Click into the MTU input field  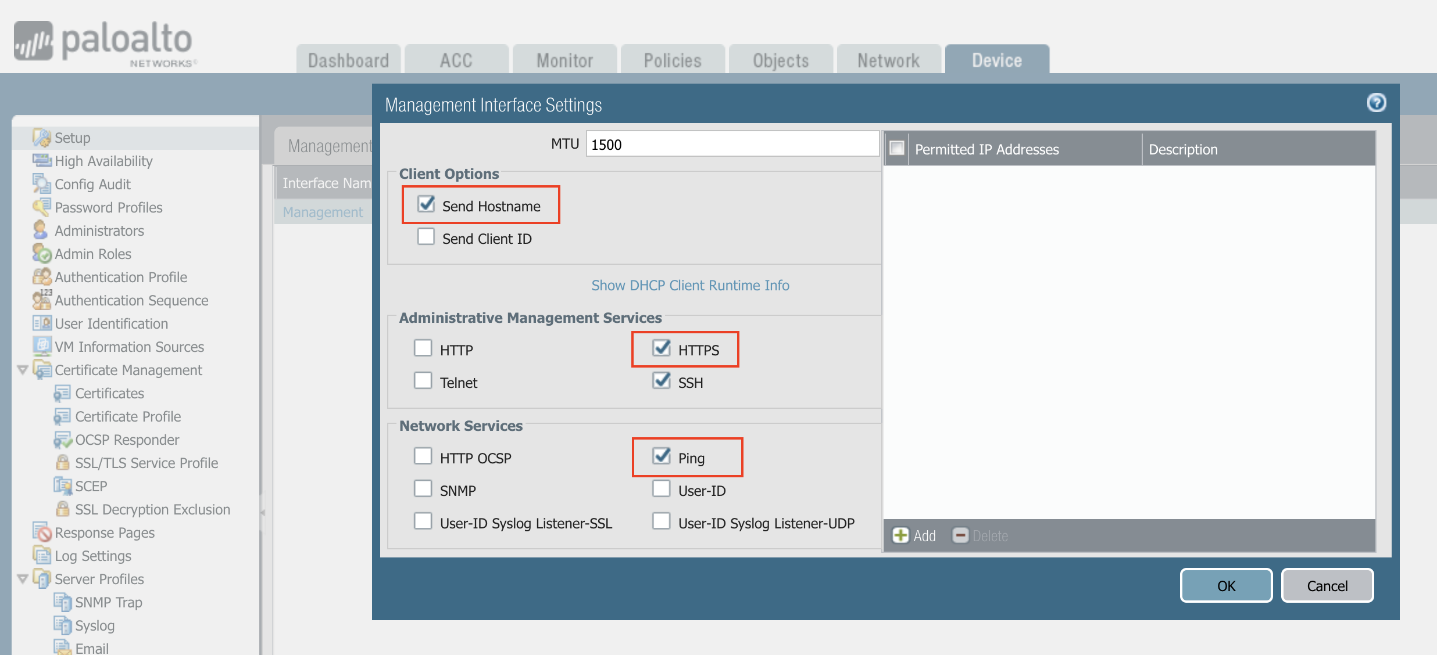tap(731, 144)
